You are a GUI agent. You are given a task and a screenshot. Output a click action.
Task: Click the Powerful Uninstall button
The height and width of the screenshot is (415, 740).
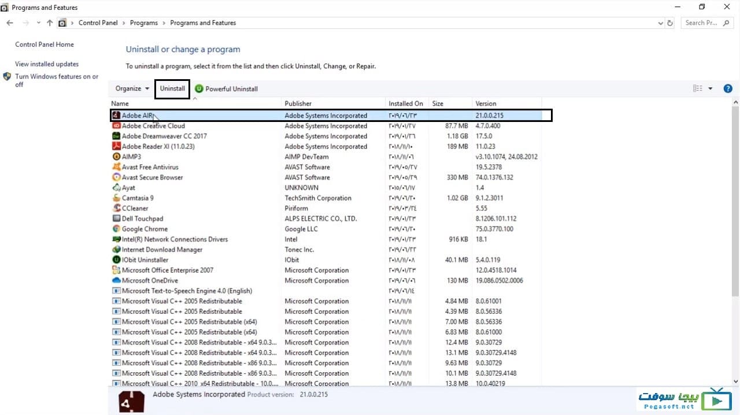pos(226,88)
